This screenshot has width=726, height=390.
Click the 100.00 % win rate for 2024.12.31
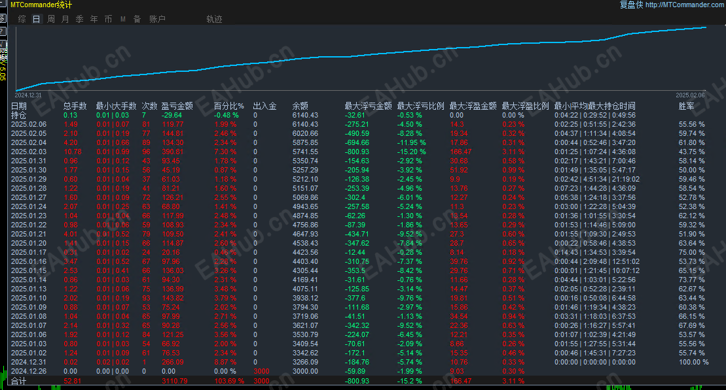pos(693,362)
